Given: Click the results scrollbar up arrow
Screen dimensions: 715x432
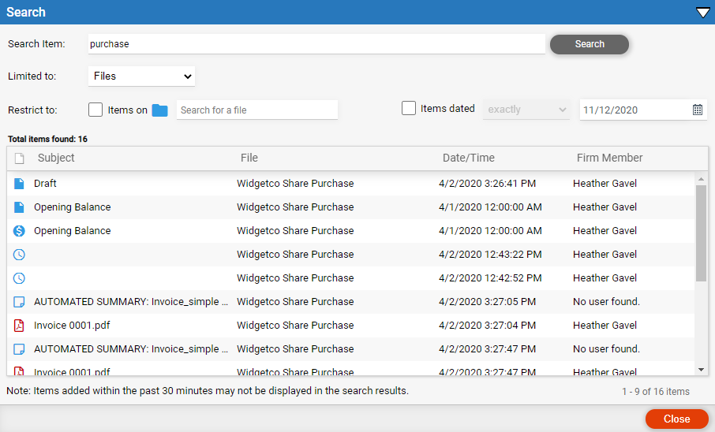Looking at the screenshot, I should point(701,179).
